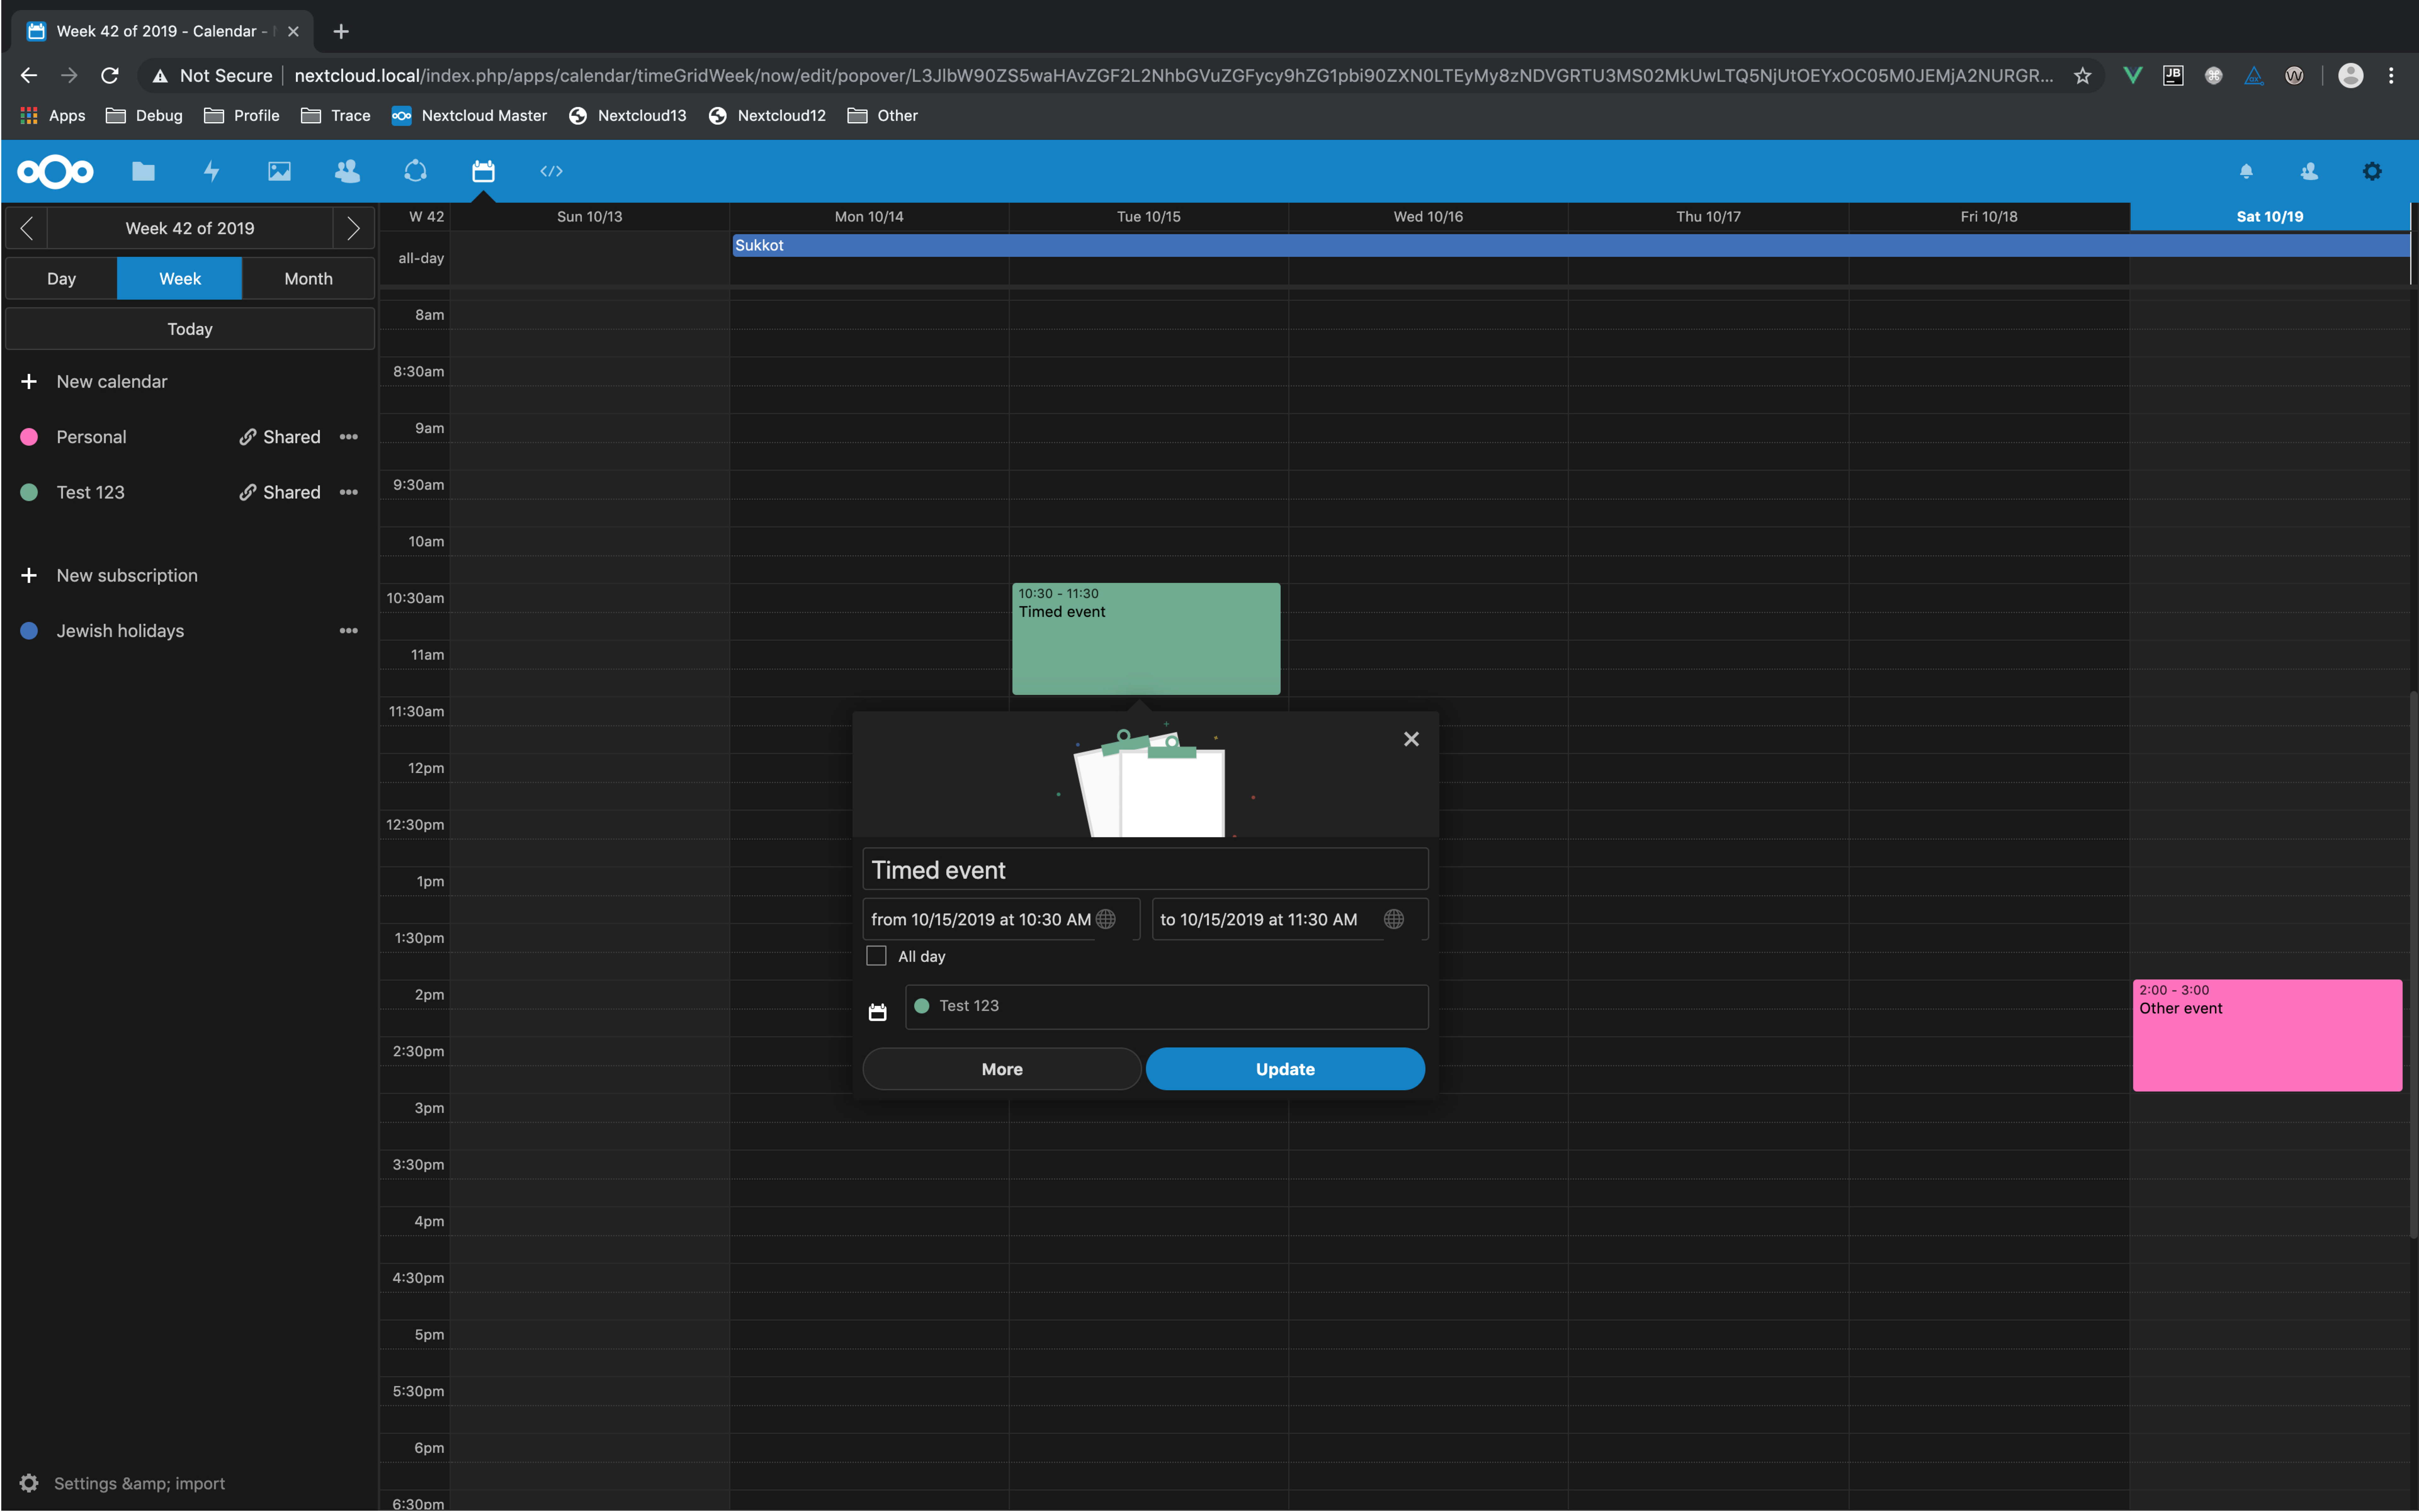The height and width of the screenshot is (1512, 2419).
Task: Open the Nextcloud Master bookmark
Action: coord(469,116)
